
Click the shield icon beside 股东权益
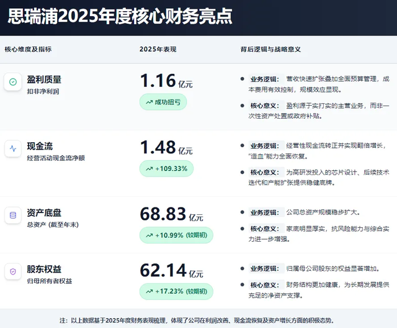coord(13,271)
